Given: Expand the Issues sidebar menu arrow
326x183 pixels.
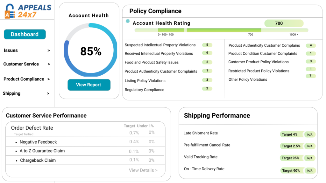Looking at the screenshot, I should [49, 51].
